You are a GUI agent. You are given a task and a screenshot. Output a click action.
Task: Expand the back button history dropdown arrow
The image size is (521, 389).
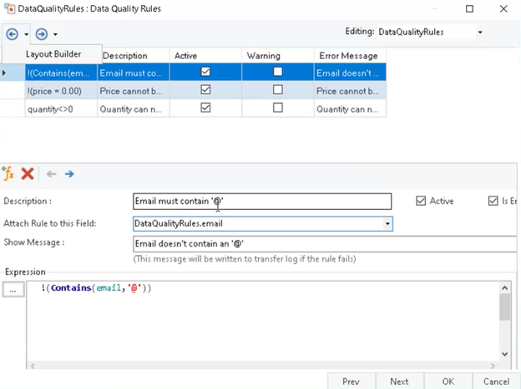coord(26,35)
